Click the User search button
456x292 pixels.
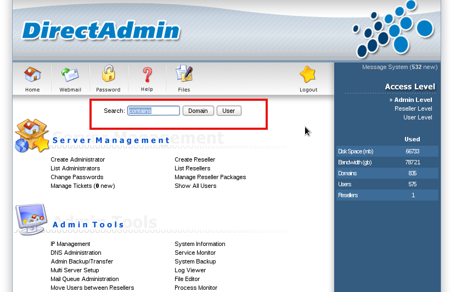229,111
